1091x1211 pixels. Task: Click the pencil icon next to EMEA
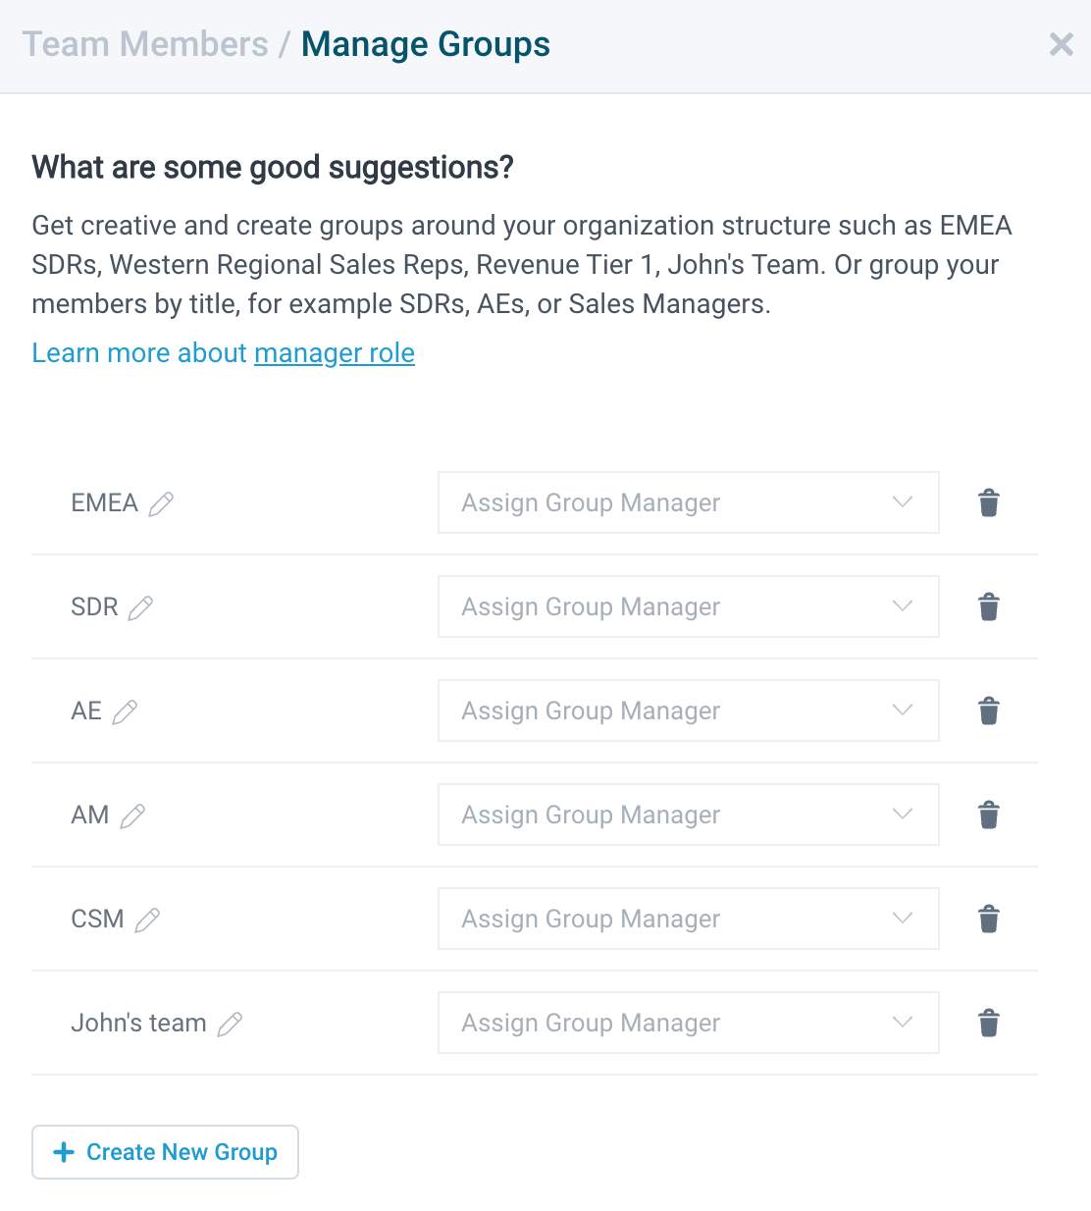tap(161, 504)
